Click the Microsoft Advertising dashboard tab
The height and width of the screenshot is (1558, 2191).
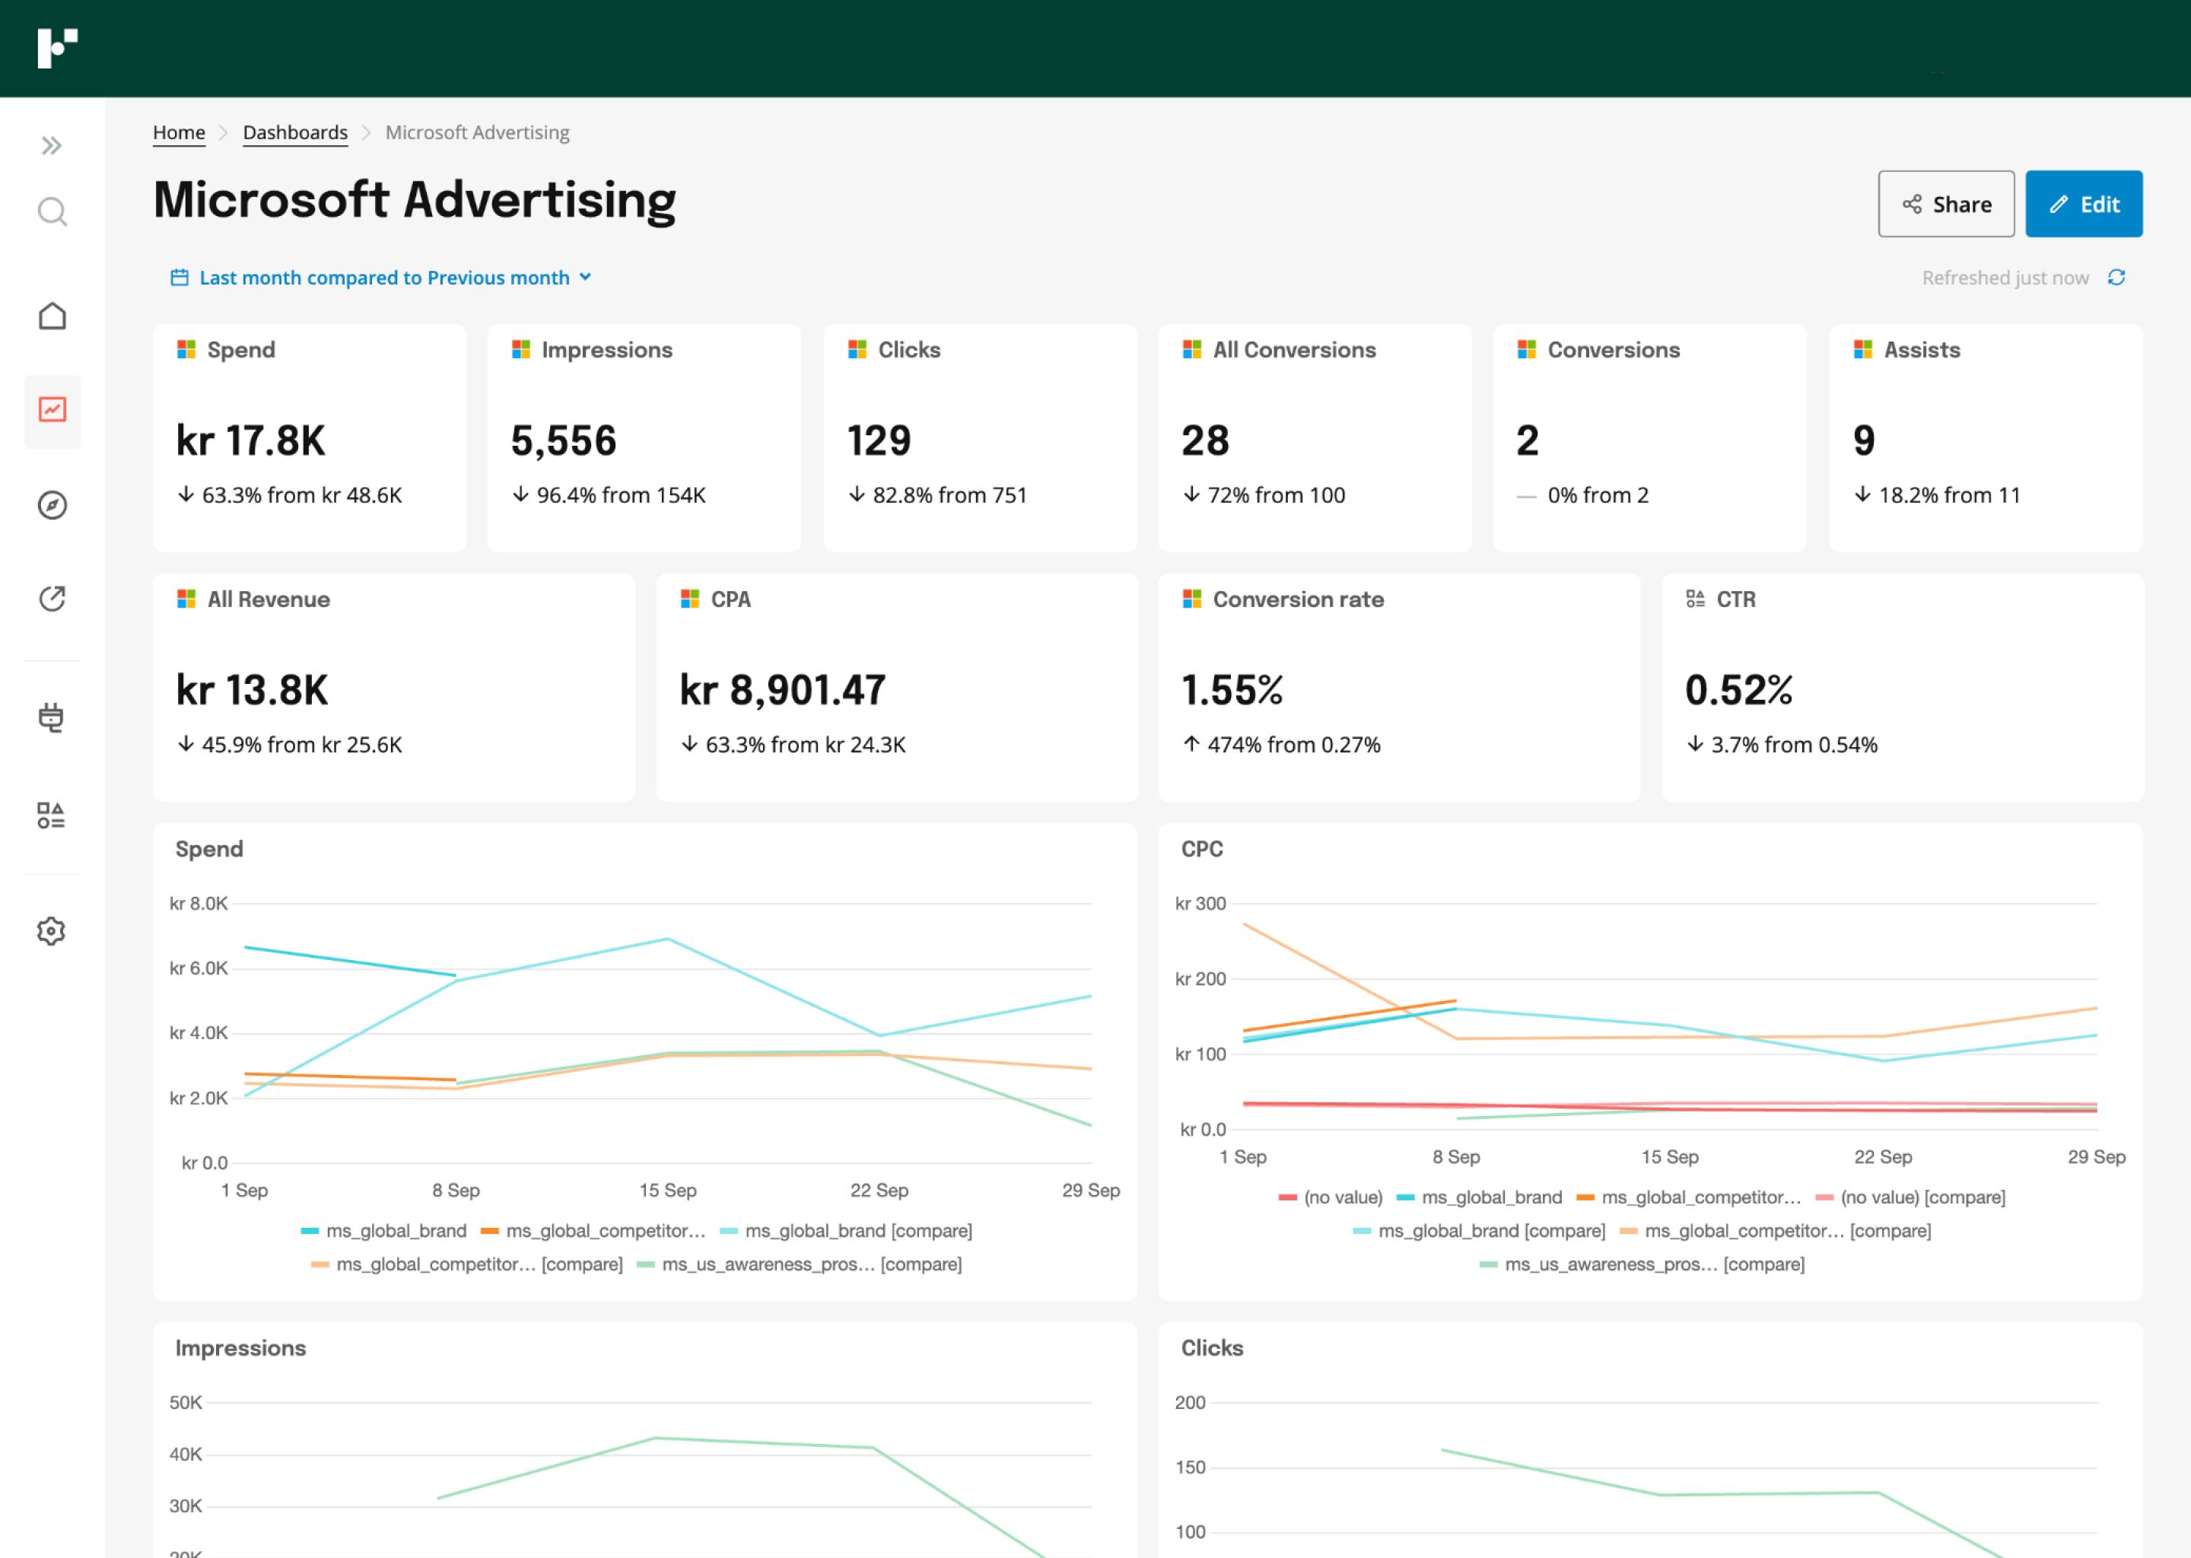tap(477, 133)
